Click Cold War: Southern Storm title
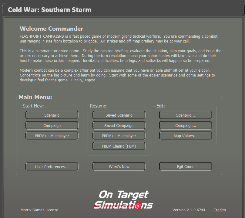Image resolution: width=245 pixels, height=218 pixels. (x=49, y=10)
